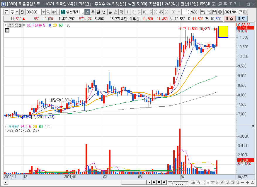Click the 매도 sell button
The width and height of the screenshot is (257, 187).
(241, 19)
